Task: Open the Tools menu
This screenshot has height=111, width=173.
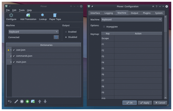Action: [22, 10]
